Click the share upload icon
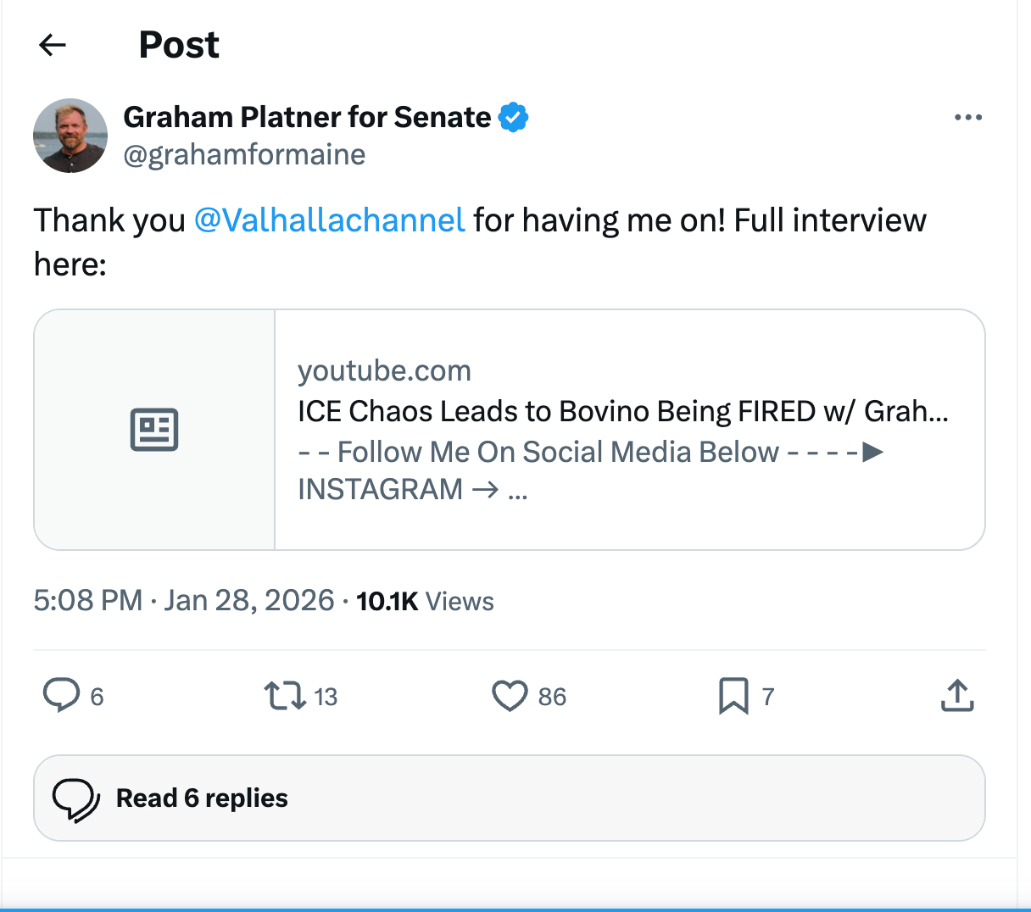The width and height of the screenshot is (1031, 912). 957,696
